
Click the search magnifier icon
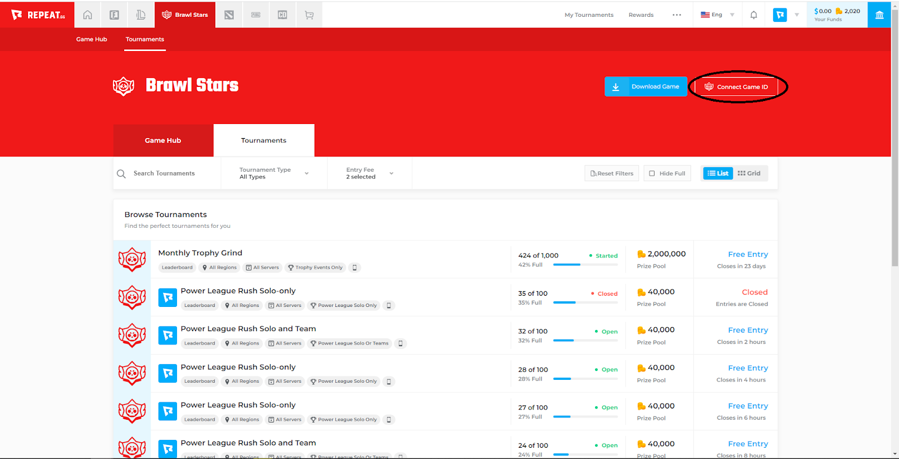[x=121, y=174]
